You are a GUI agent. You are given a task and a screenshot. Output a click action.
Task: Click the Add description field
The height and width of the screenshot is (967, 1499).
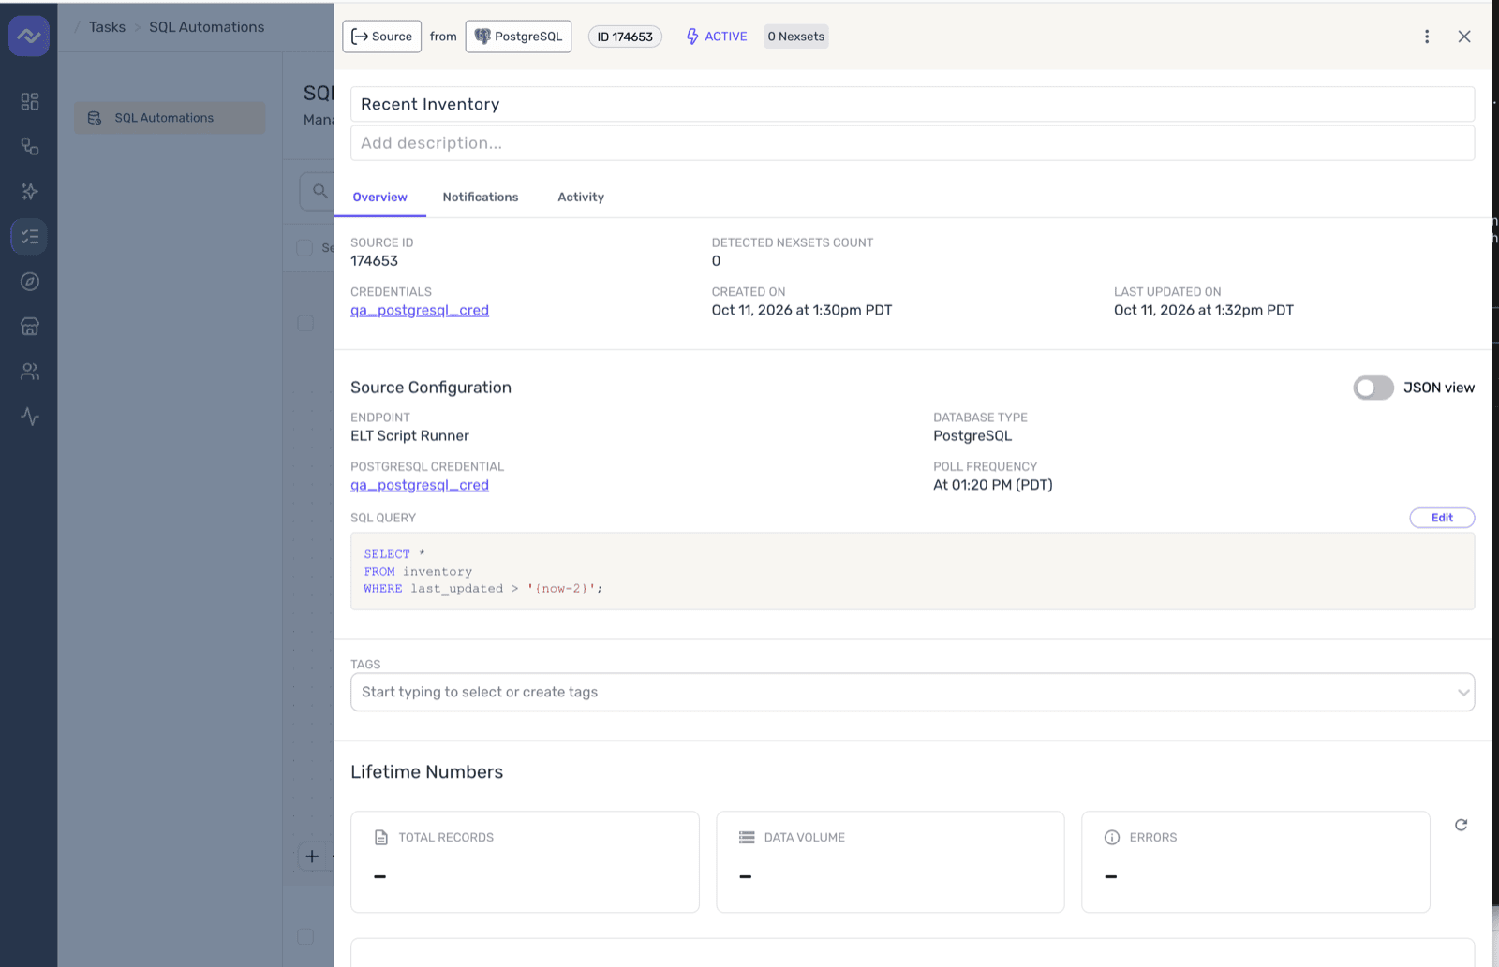(x=913, y=143)
